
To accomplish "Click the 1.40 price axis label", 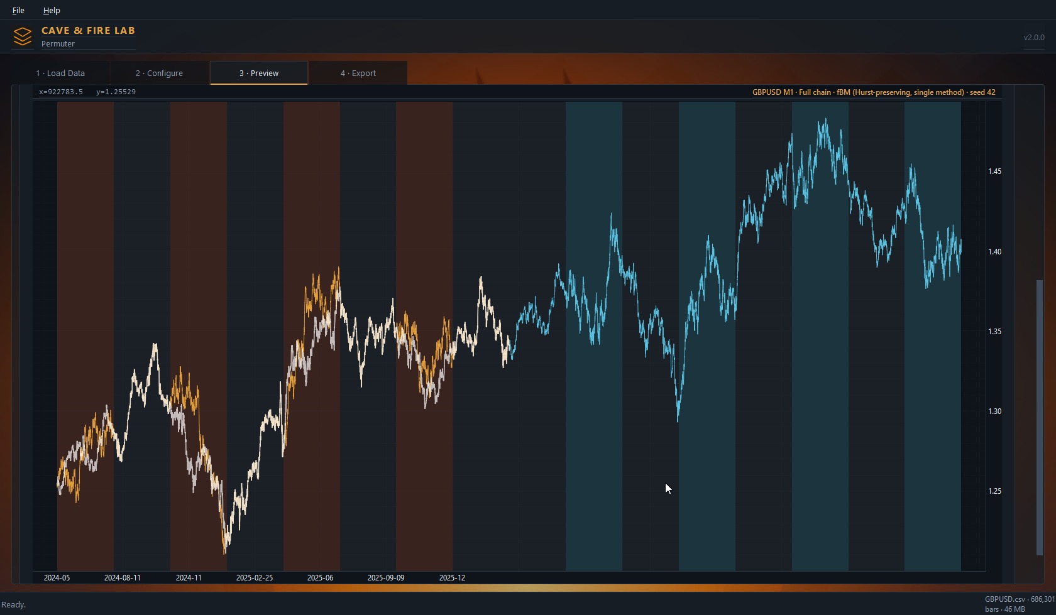I will tap(994, 251).
